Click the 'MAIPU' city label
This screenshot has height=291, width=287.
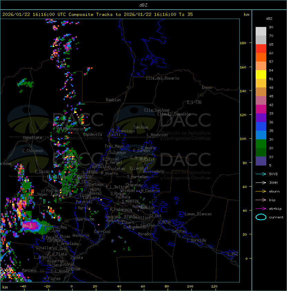[x=95, y=190]
